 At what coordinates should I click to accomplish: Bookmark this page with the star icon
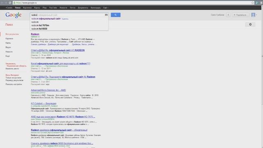click(253, 3)
